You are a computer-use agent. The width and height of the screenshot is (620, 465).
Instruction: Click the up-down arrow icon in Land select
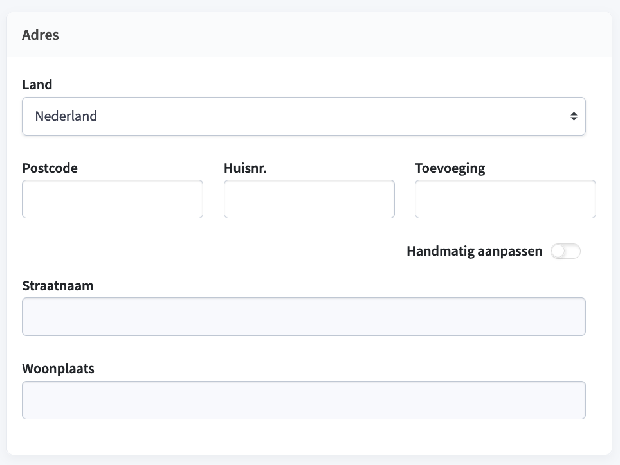[x=574, y=116]
